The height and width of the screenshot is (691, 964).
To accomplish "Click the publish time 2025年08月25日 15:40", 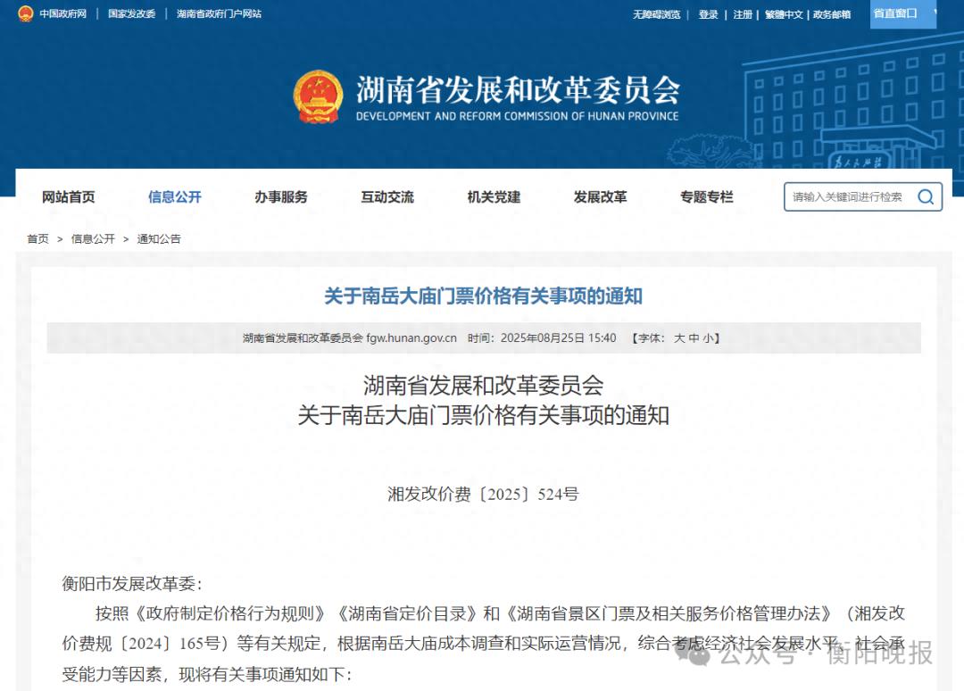I will pos(558,338).
